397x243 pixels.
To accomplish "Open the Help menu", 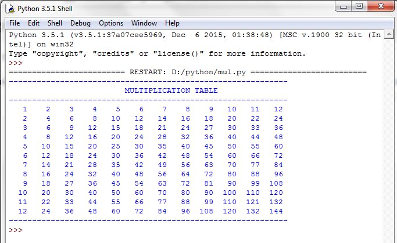I will click(172, 23).
